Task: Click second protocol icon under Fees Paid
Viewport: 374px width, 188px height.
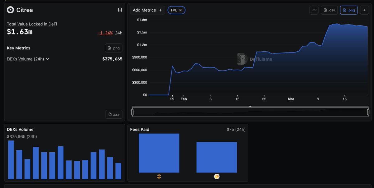Action: [x=217, y=177]
